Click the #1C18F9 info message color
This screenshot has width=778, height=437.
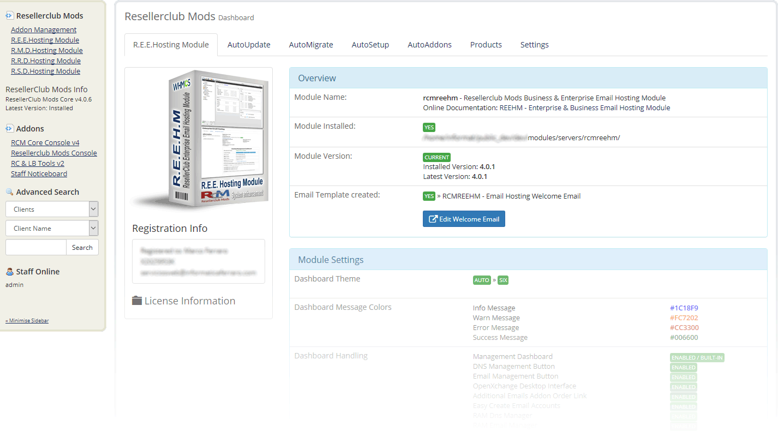click(684, 308)
